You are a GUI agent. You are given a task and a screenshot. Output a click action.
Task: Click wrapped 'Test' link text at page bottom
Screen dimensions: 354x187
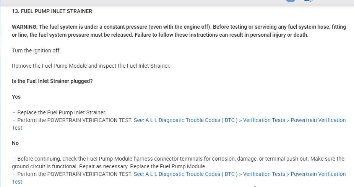point(17,182)
